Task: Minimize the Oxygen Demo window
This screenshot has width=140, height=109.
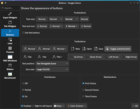Action: [131, 3]
